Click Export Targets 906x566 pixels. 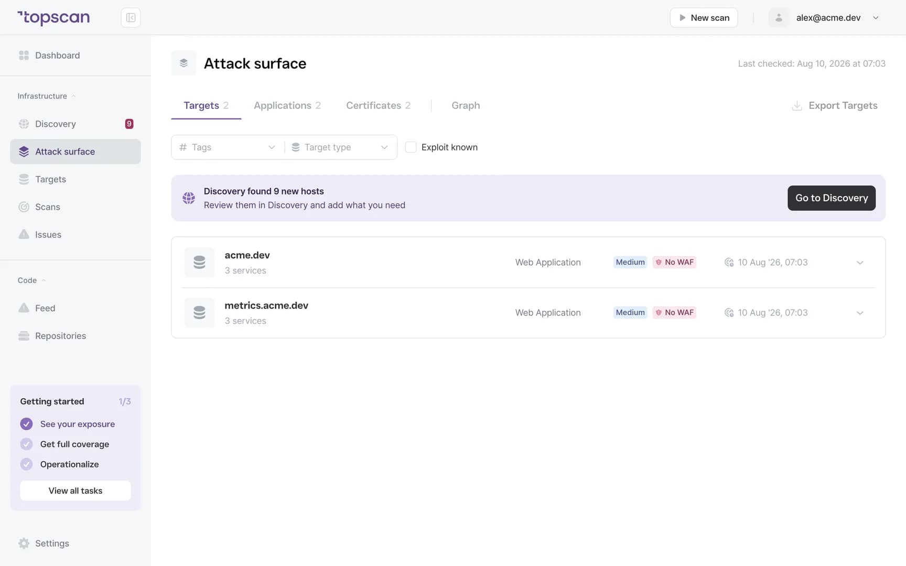click(x=835, y=105)
